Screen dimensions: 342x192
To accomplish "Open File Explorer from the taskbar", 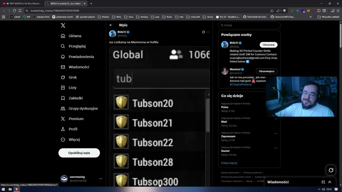I will 10,189.
